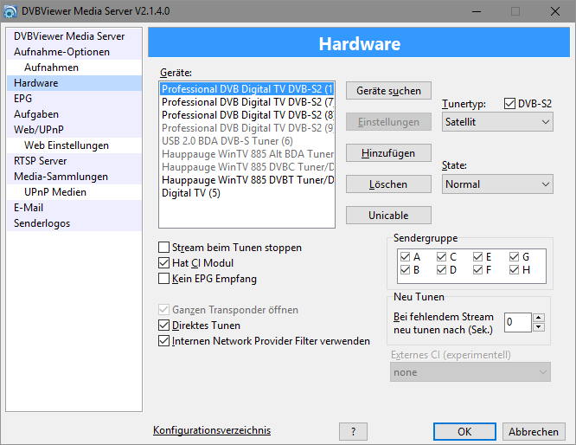Select UPnP Medien in sidebar

(x=74, y=192)
